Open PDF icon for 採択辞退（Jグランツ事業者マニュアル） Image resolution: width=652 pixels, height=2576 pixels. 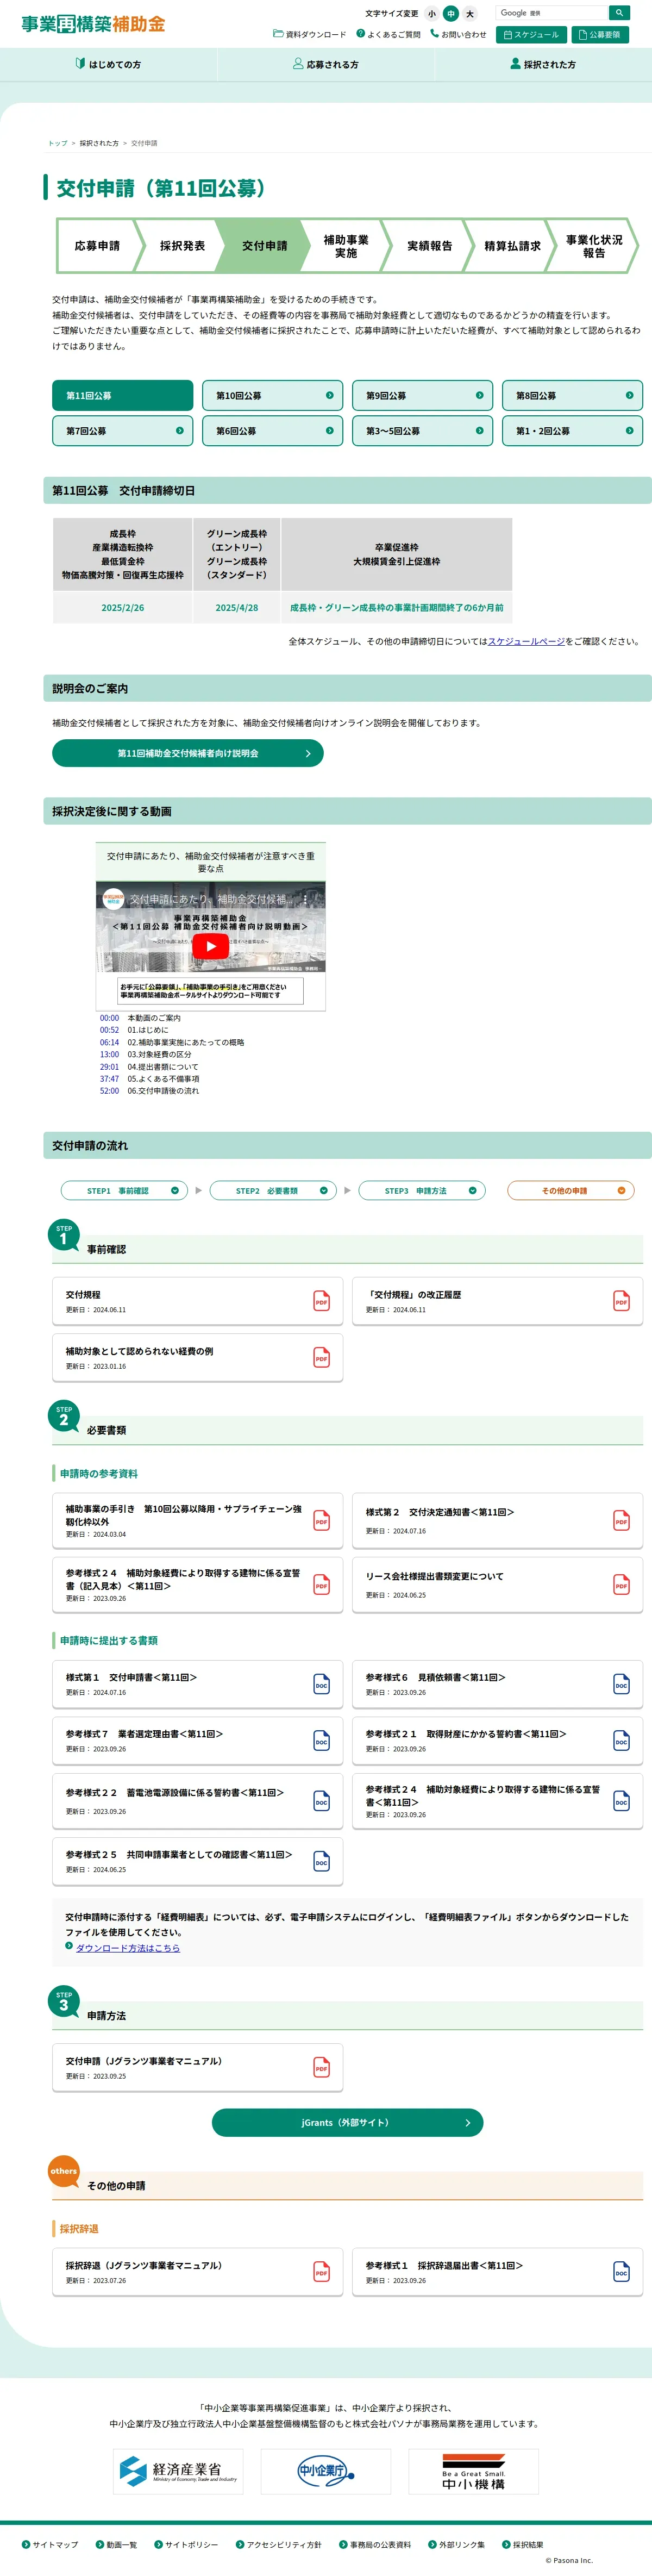point(321,2272)
